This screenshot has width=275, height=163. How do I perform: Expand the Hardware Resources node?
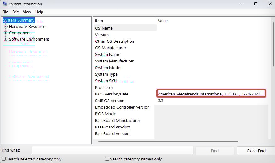pos(5,27)
